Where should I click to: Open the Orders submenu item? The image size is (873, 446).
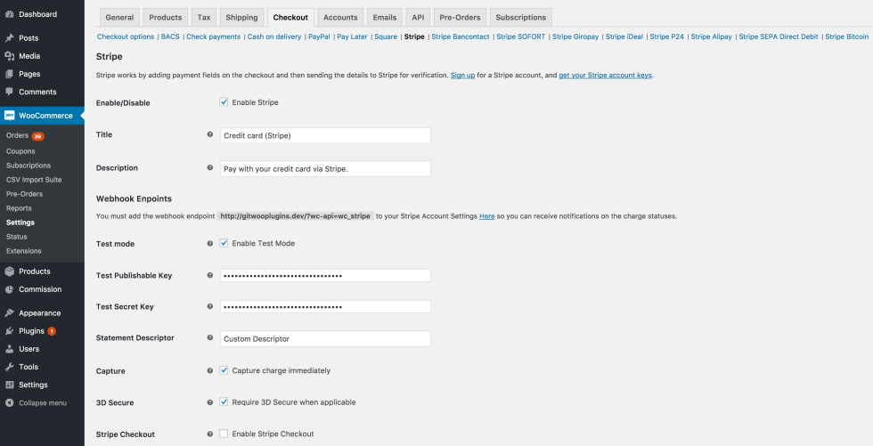(x=17, y=135)
